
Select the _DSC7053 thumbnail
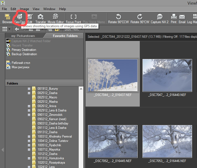pos(167,141)
